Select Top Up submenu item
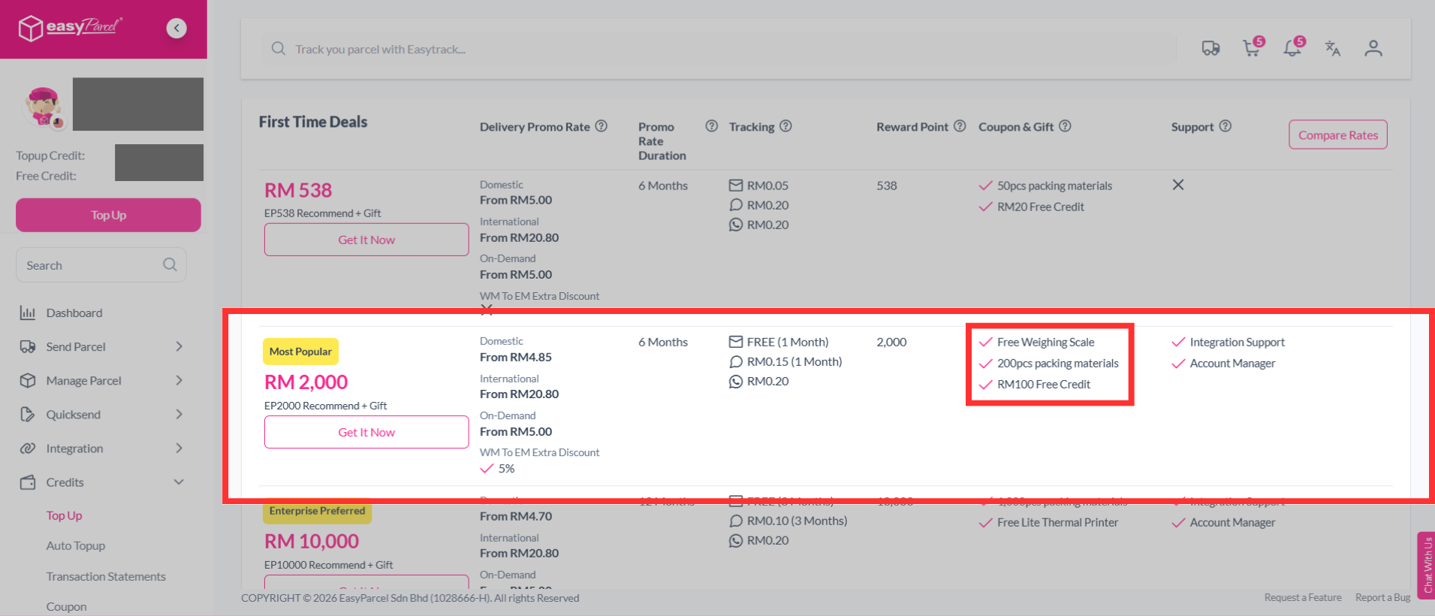Viewport: 1435px width, 616px height. pos(65,515)
